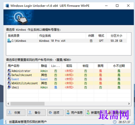Screen dimensions: 135x125
Task: Maximize the Windows Login Unlocker window
Action: tap(117, 6)
